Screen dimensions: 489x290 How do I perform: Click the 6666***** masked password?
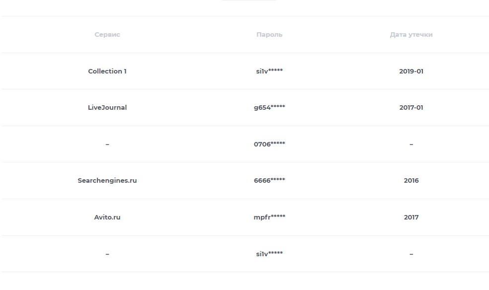point(269,180)
